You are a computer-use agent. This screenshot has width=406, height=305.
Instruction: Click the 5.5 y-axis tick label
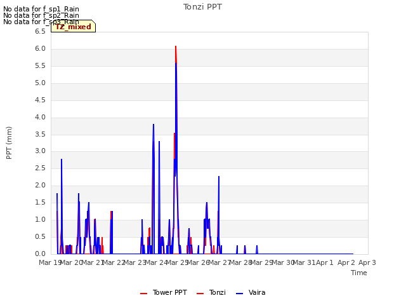pos(40,65)
